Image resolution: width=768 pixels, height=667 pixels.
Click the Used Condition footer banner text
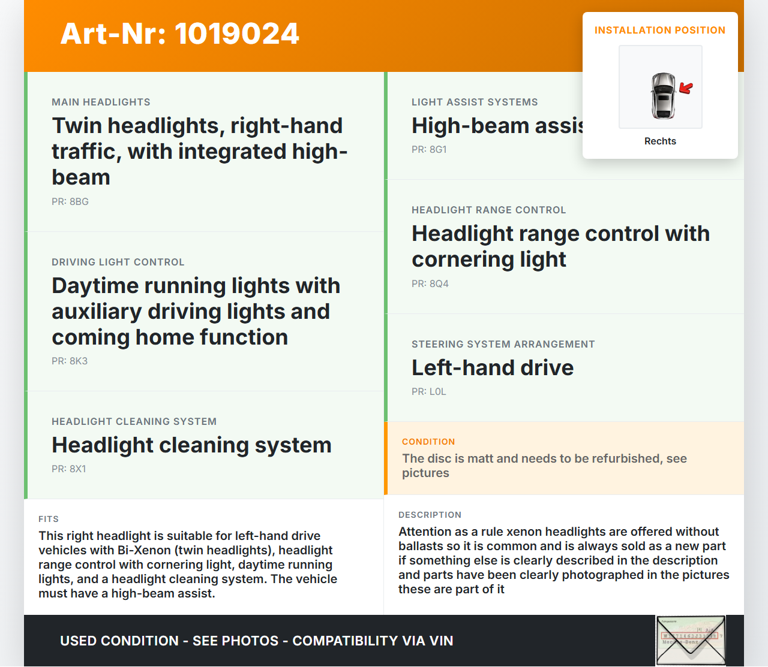pyautogui.click(x=256, y=641)
